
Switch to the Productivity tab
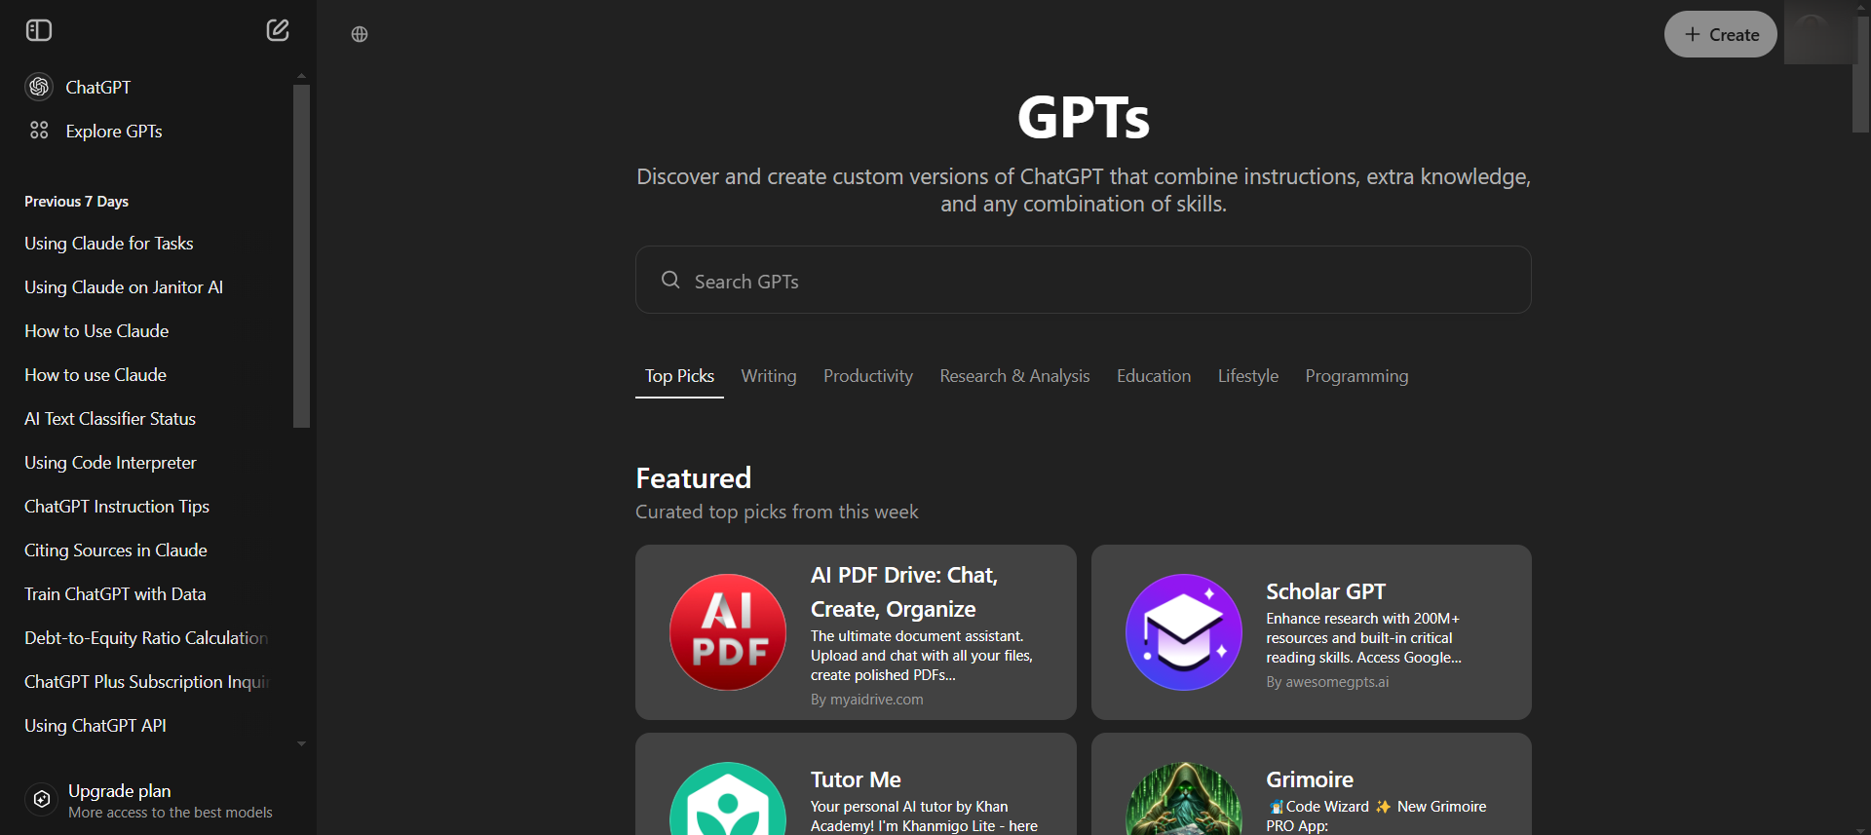coord(868,376)
